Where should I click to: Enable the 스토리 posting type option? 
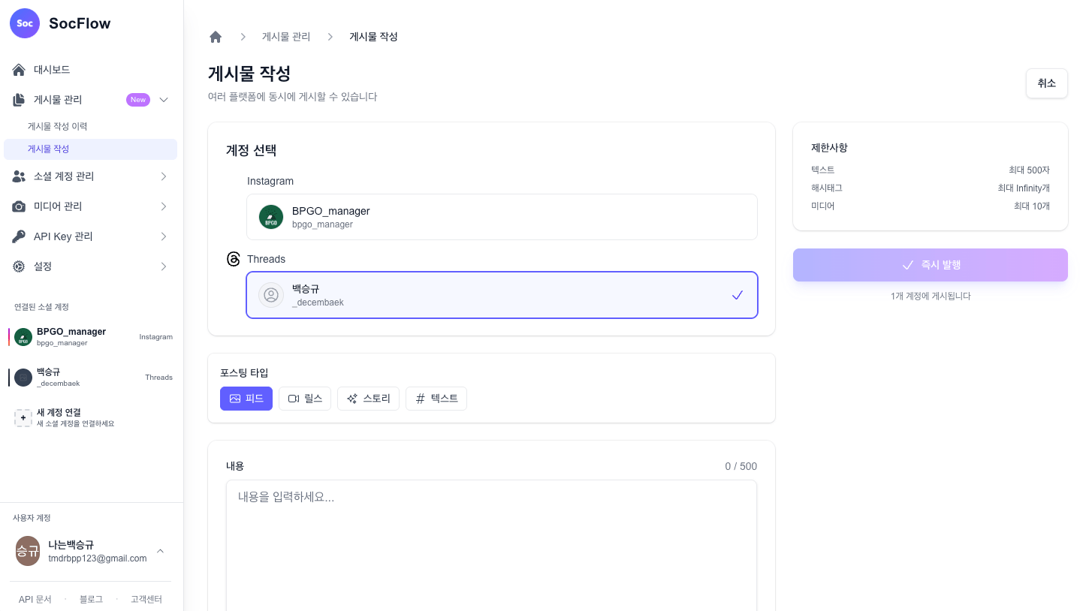pos(368,399)
